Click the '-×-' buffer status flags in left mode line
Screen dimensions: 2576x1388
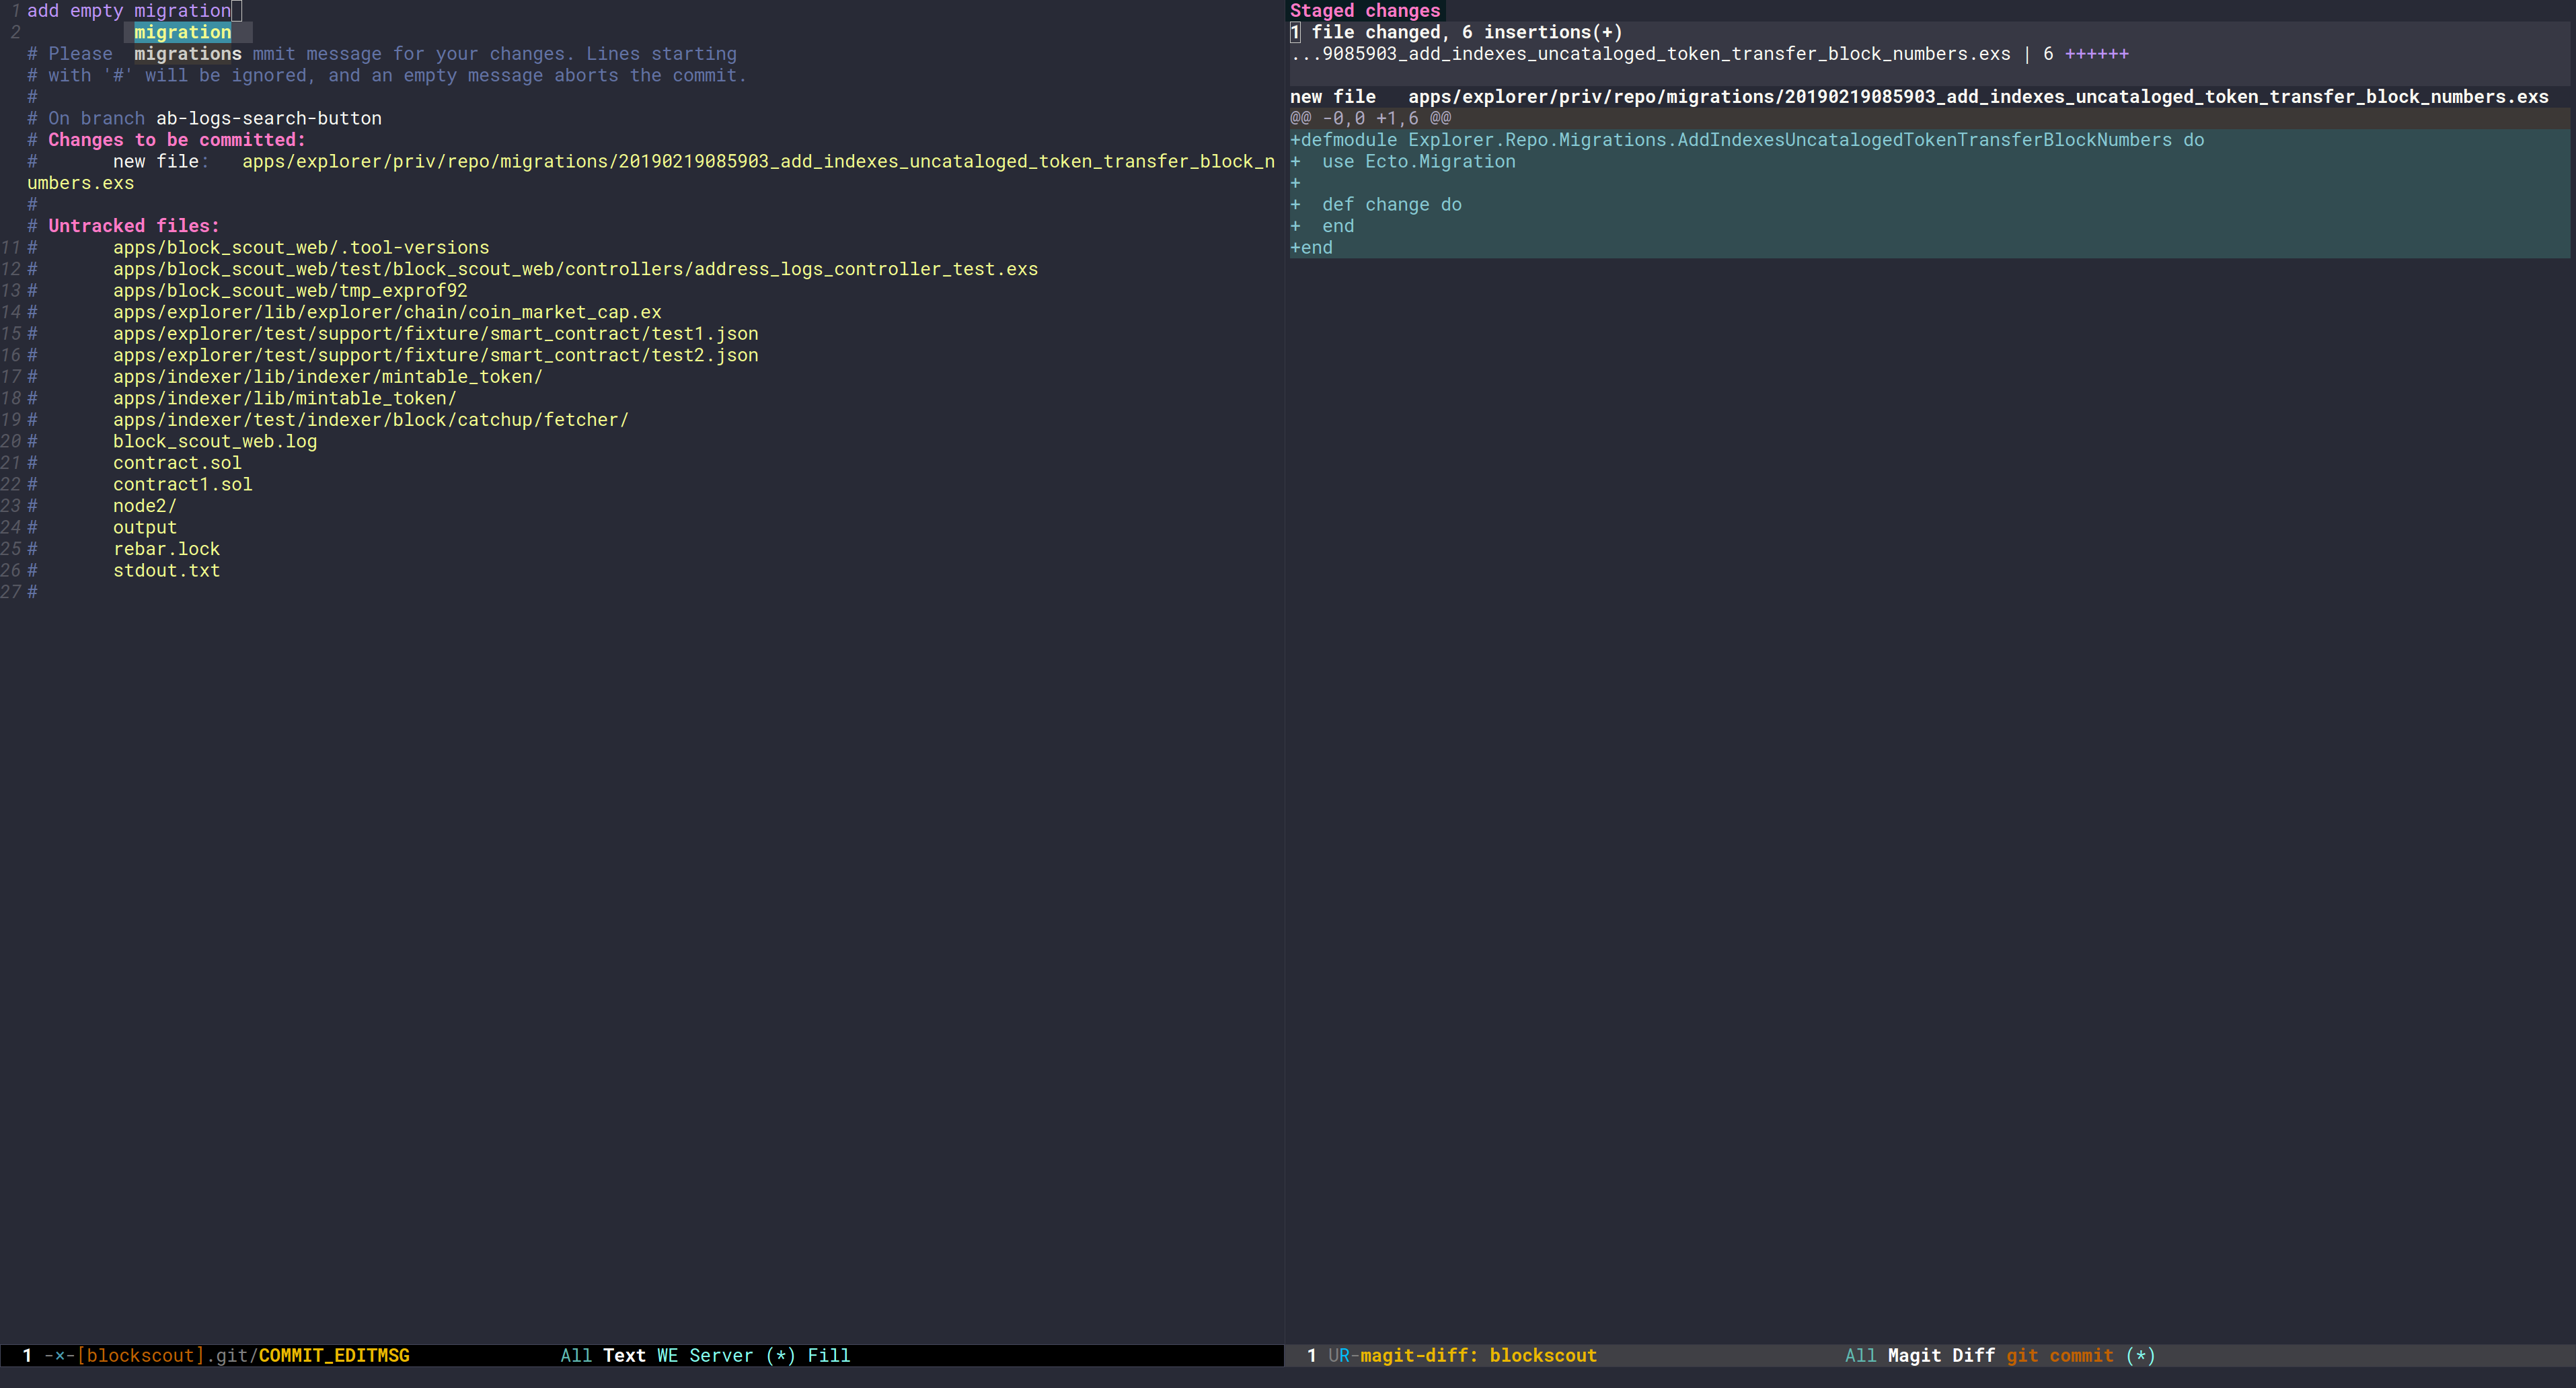[59, 1355]
